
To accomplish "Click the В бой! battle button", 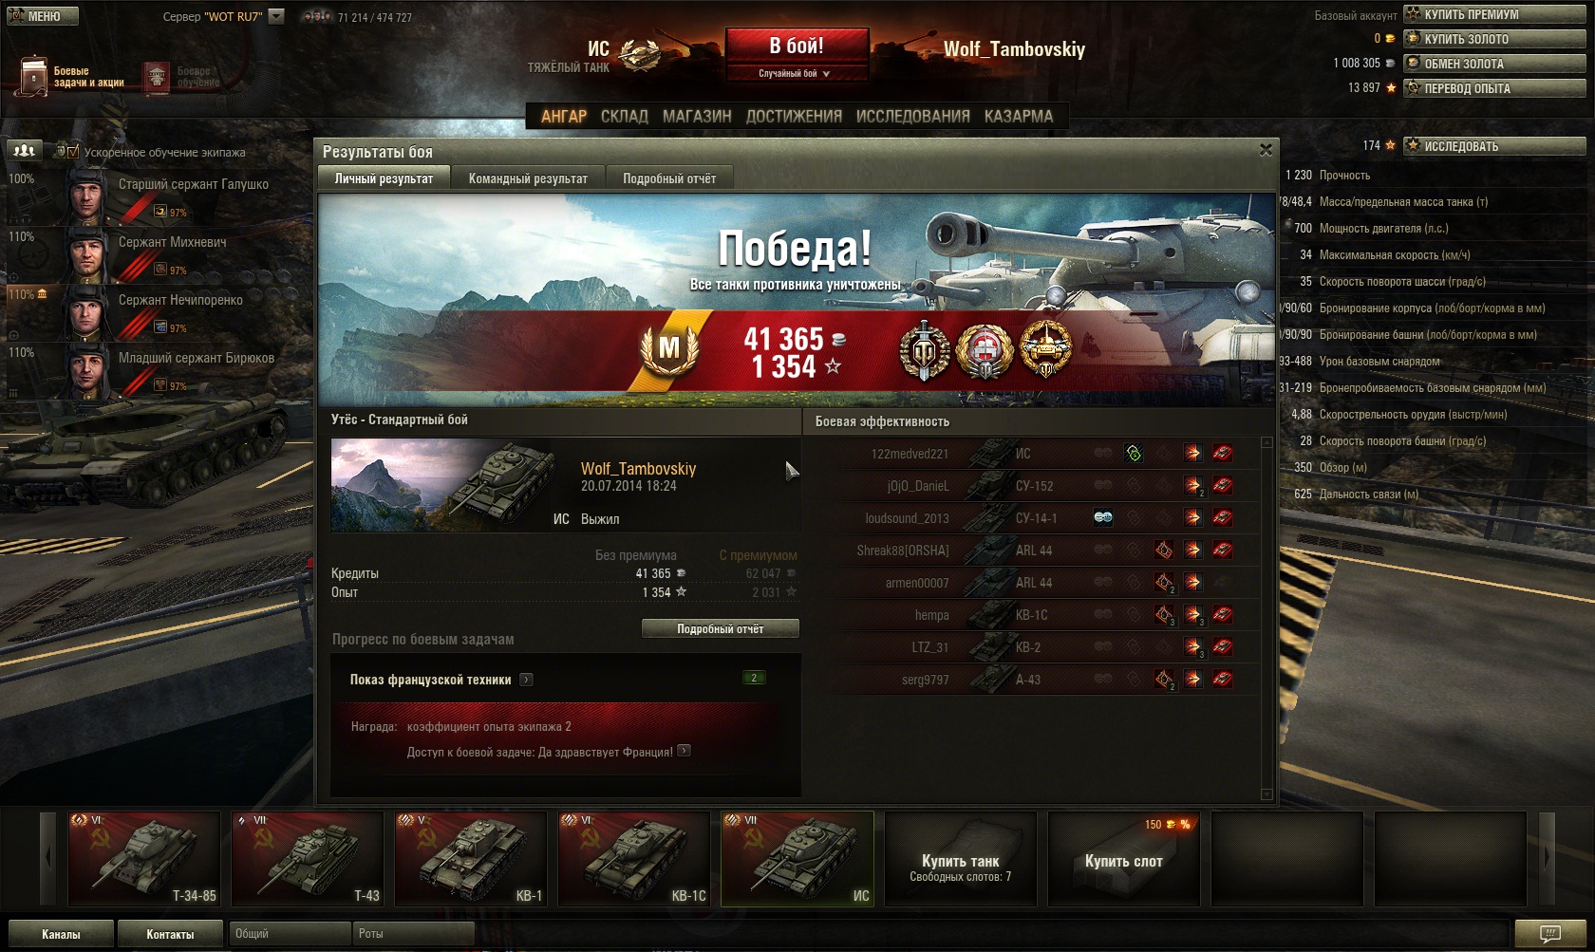I will [x=797, y=46].
